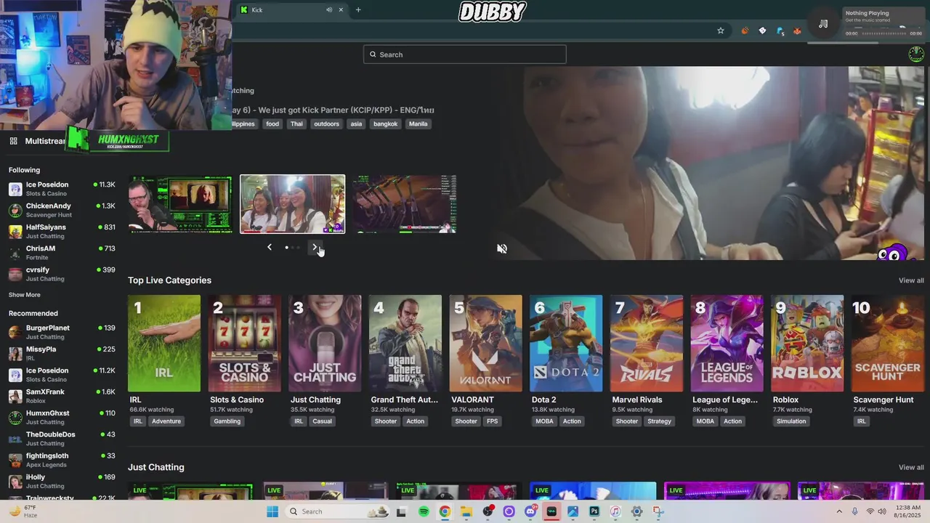This screenshot has width=930, height=523.
Task: Select the first featured stream thumbnail
Action: click(x=180, y=204)
